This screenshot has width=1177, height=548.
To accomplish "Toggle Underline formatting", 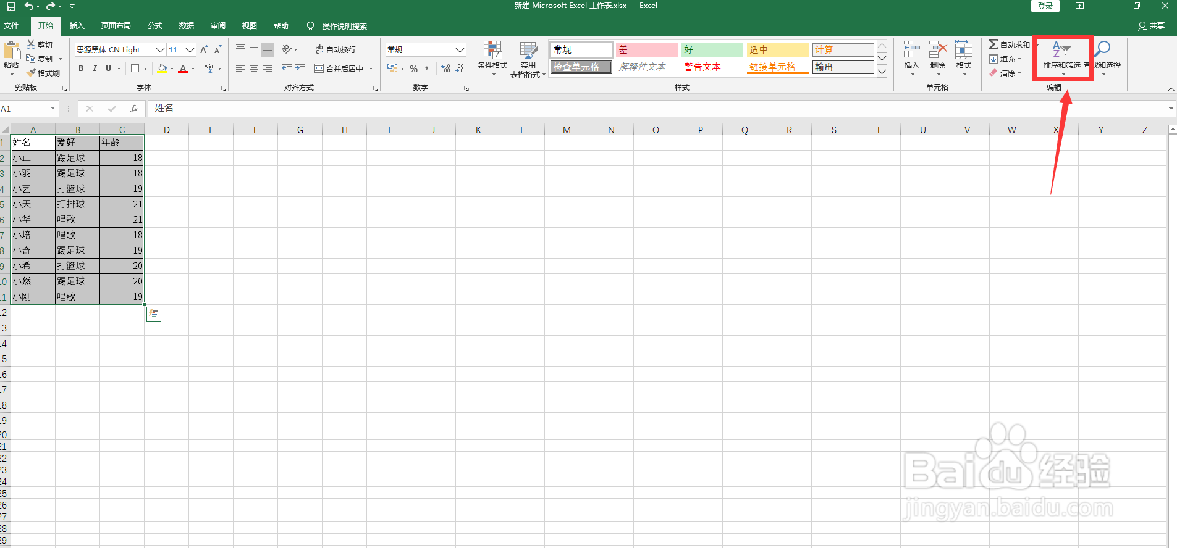I will (x=108, y=68).
